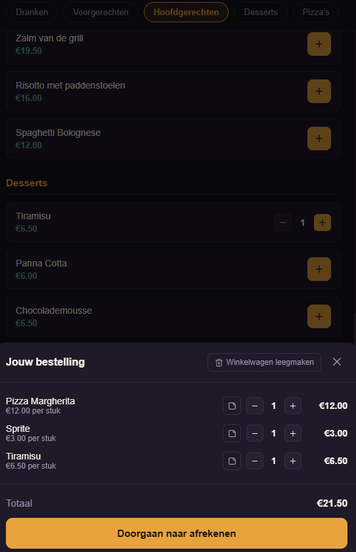Add Spaghetti Bolognese using plus icon

[319, 138]
